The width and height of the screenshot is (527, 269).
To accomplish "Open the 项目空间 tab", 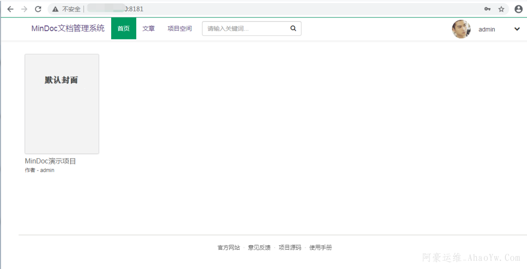I will tap(179, 29).
